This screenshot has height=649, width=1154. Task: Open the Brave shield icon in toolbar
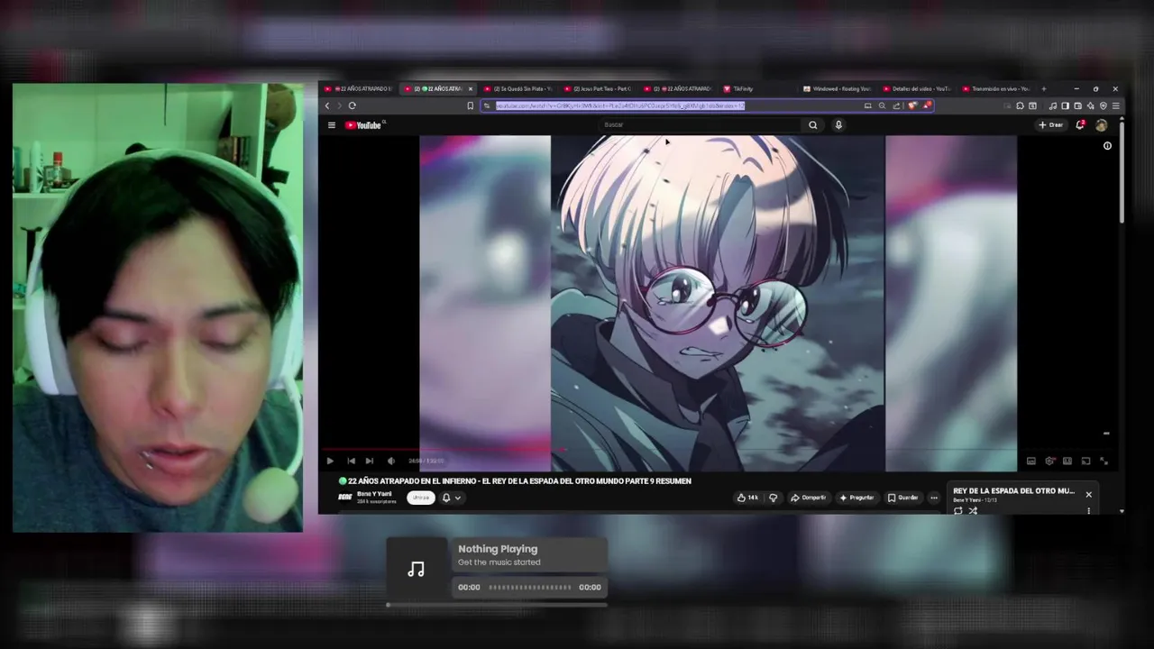(x=1103, y=105)
